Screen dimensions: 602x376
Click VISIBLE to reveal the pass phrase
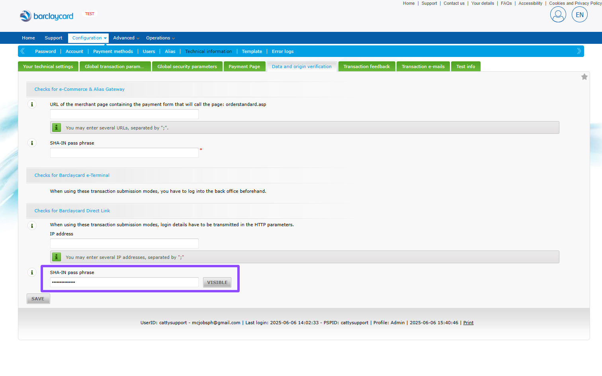[217, 282]
